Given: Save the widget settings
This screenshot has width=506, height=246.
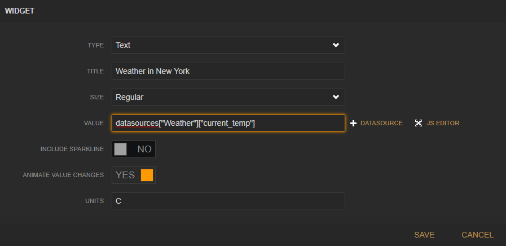Looking at the screenshot, I should [x=424, y=235].
